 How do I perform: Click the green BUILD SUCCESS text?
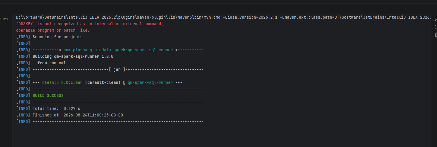pos(48,95)
